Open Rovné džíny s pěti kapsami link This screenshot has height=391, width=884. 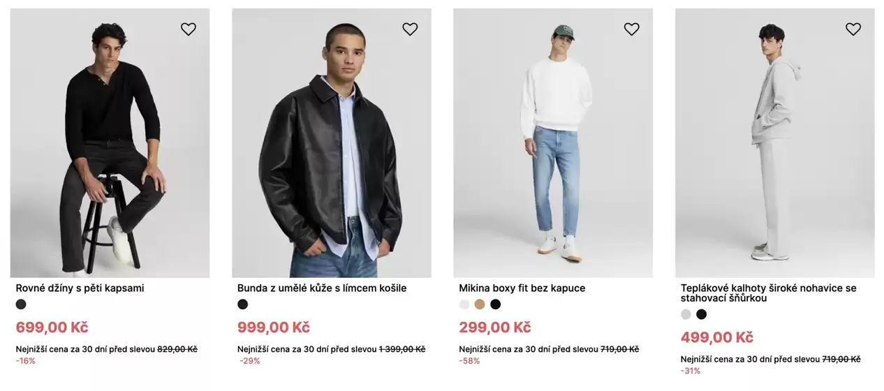click(x=80, y=288)
